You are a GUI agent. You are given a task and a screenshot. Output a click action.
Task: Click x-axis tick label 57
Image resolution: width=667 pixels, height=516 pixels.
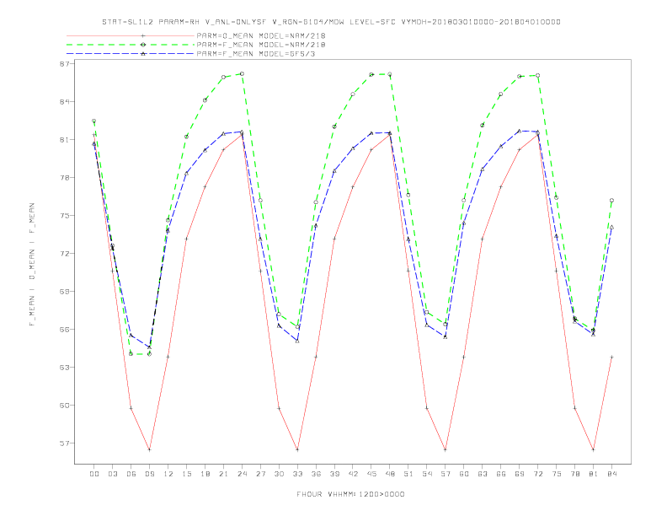pyautogui.click(x=446, y=474)
